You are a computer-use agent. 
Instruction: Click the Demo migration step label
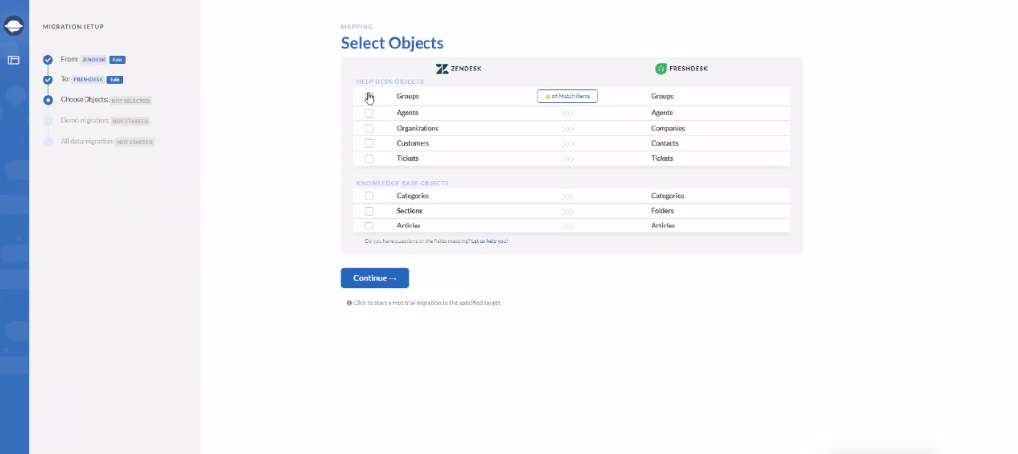[x=85, y=120]
